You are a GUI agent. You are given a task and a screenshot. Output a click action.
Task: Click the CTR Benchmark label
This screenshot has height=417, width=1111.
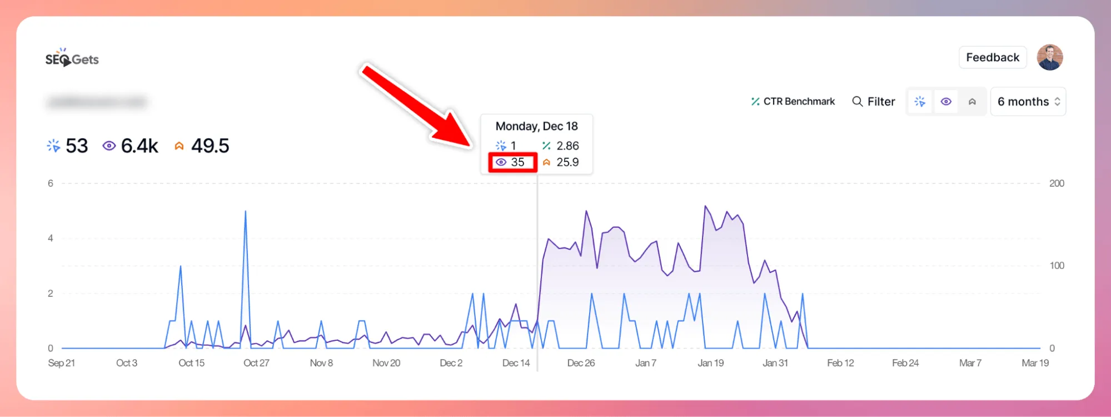point(799,101)
